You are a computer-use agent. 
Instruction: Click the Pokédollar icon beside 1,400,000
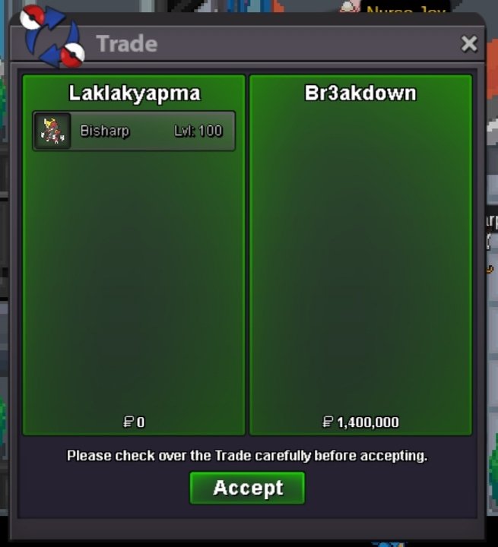click(328, 422)
